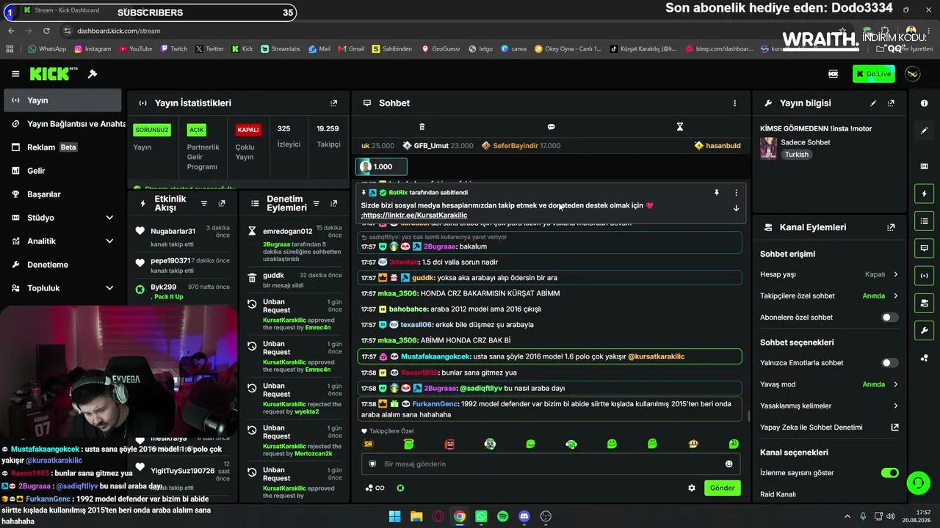
Task: Open the Streamlabs bookmark
Action: 281,49
